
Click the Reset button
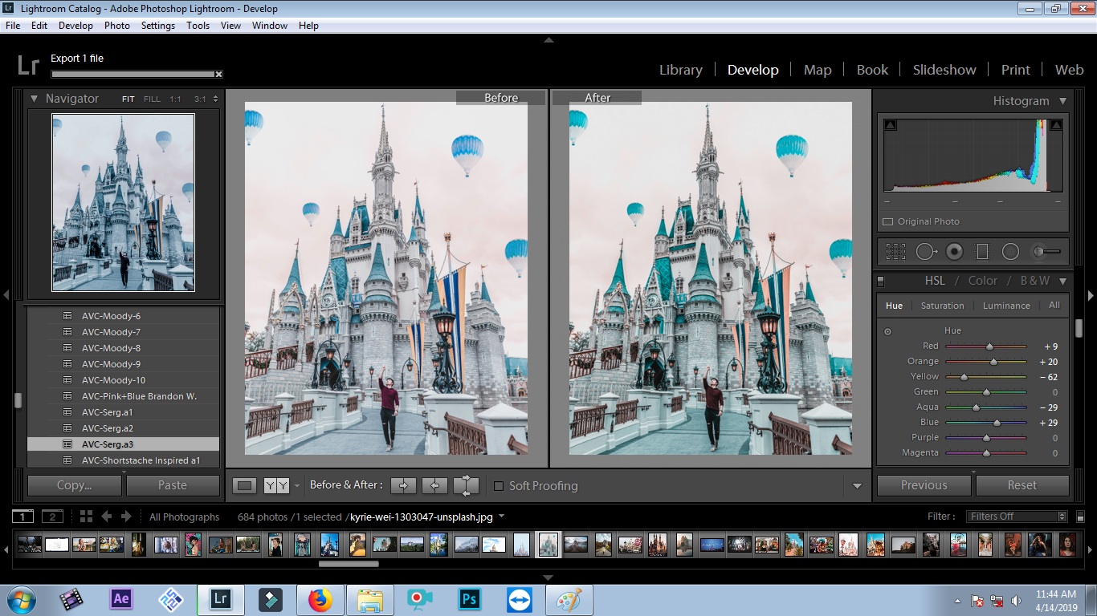tap(1022, 485)
